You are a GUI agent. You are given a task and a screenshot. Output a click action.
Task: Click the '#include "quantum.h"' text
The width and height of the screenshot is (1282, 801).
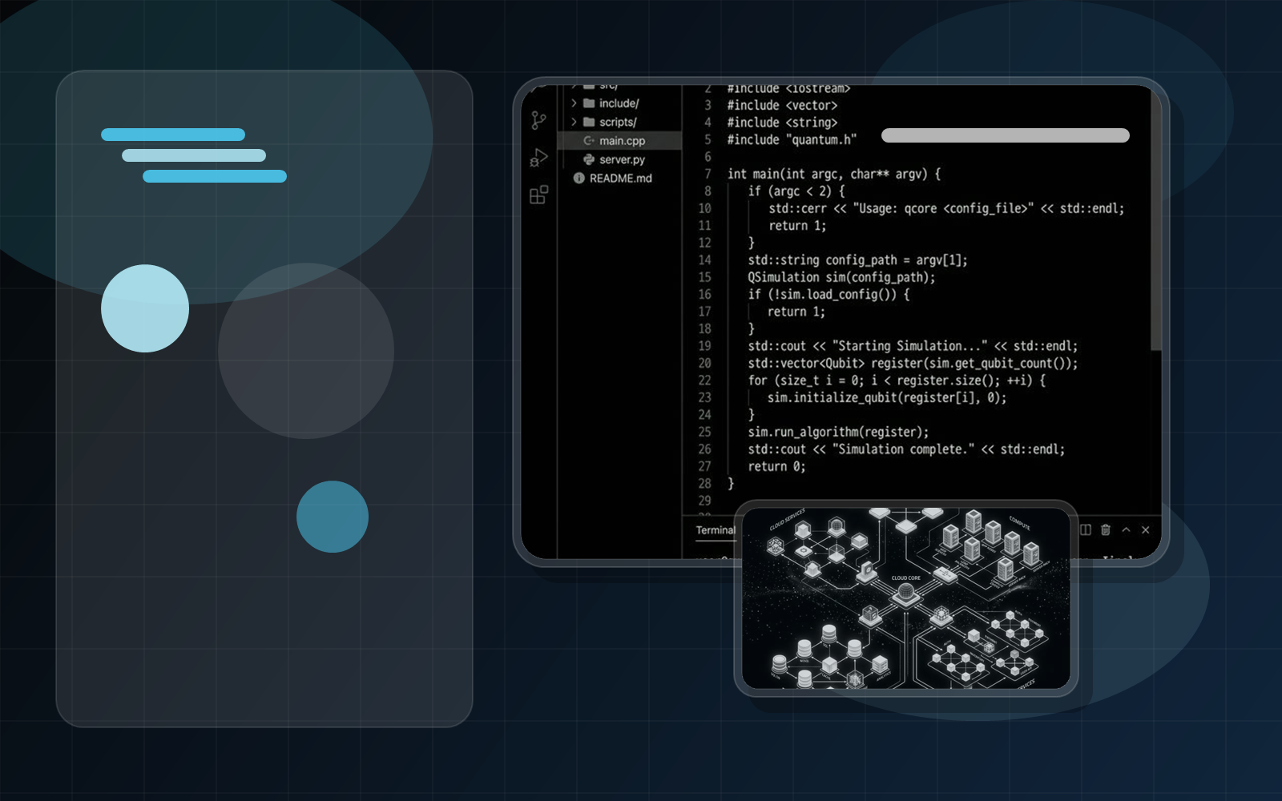792,139
